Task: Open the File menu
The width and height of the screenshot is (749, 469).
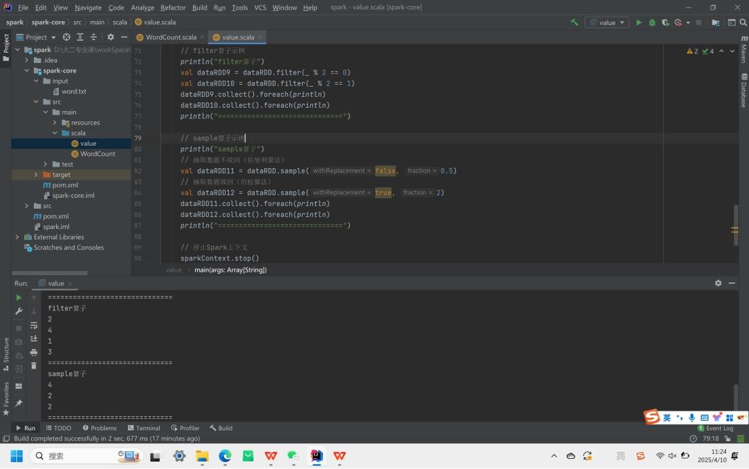Action: click(23, 7)
